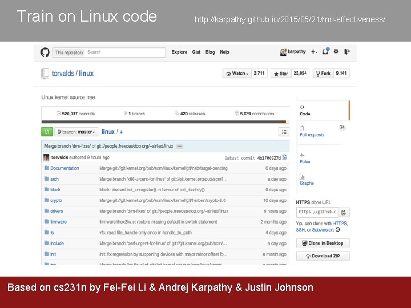Click the HTTPS clone link

point(340,224)
